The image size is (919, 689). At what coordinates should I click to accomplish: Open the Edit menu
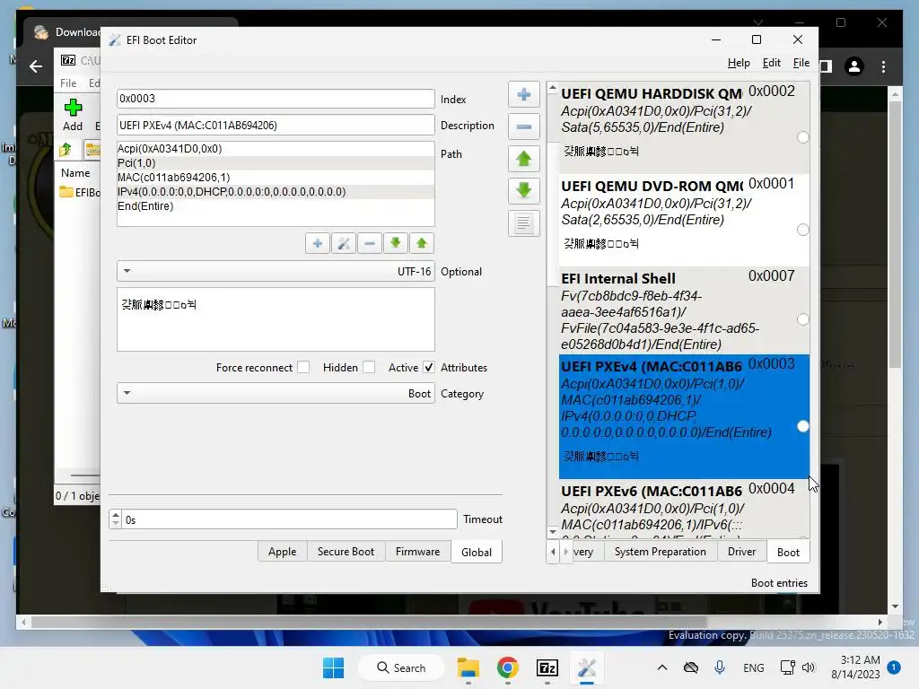[771, 63]
